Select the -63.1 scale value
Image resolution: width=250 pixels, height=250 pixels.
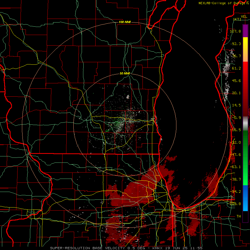(x=235, y=167)
